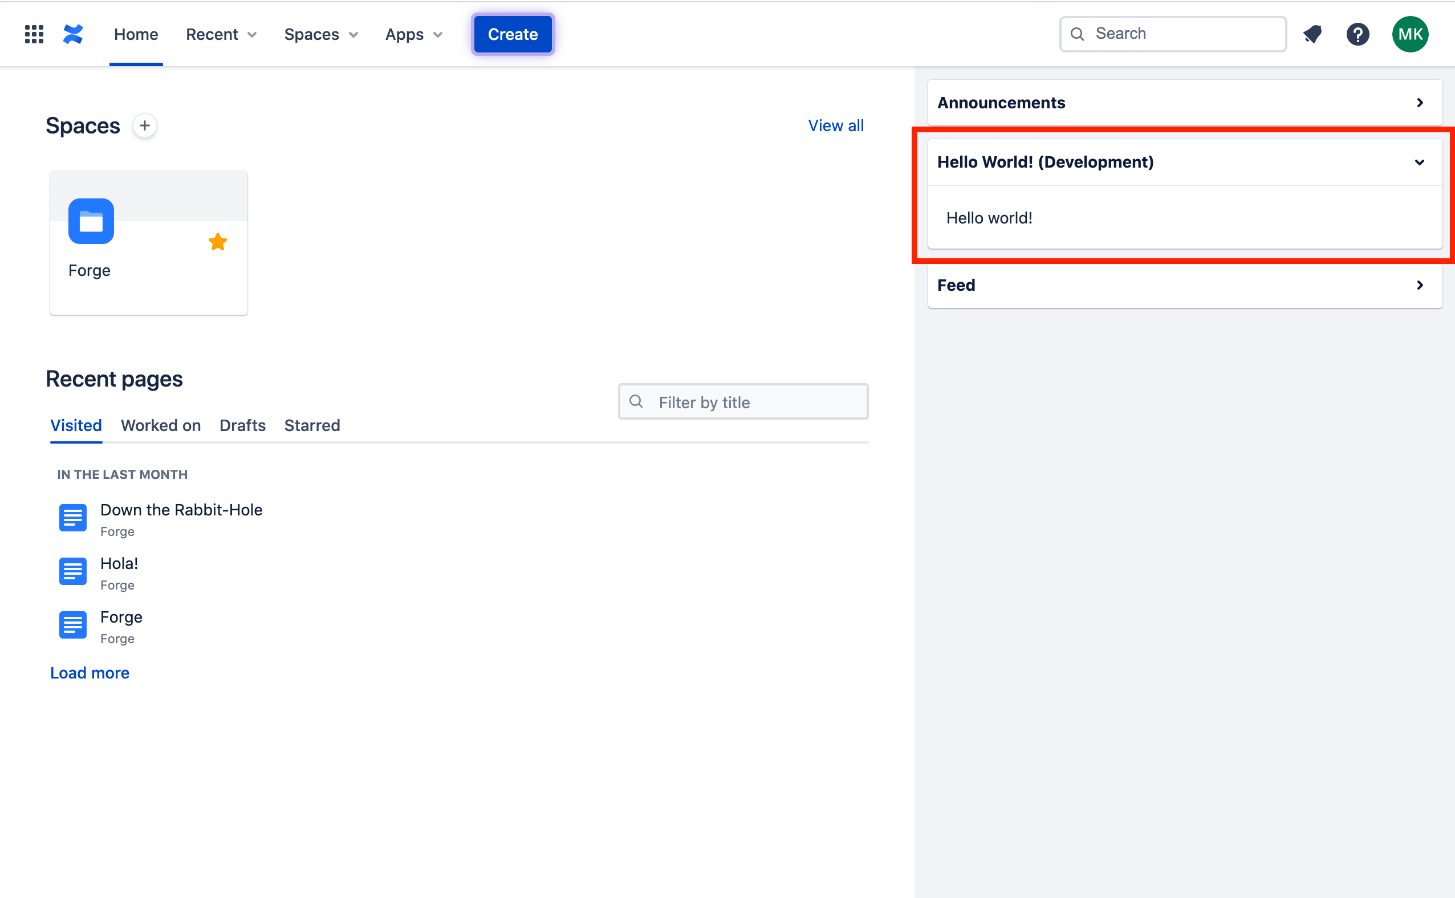Add a new space with the plus icon
The height and width of the screenshot is (898, 1455).
144,125
